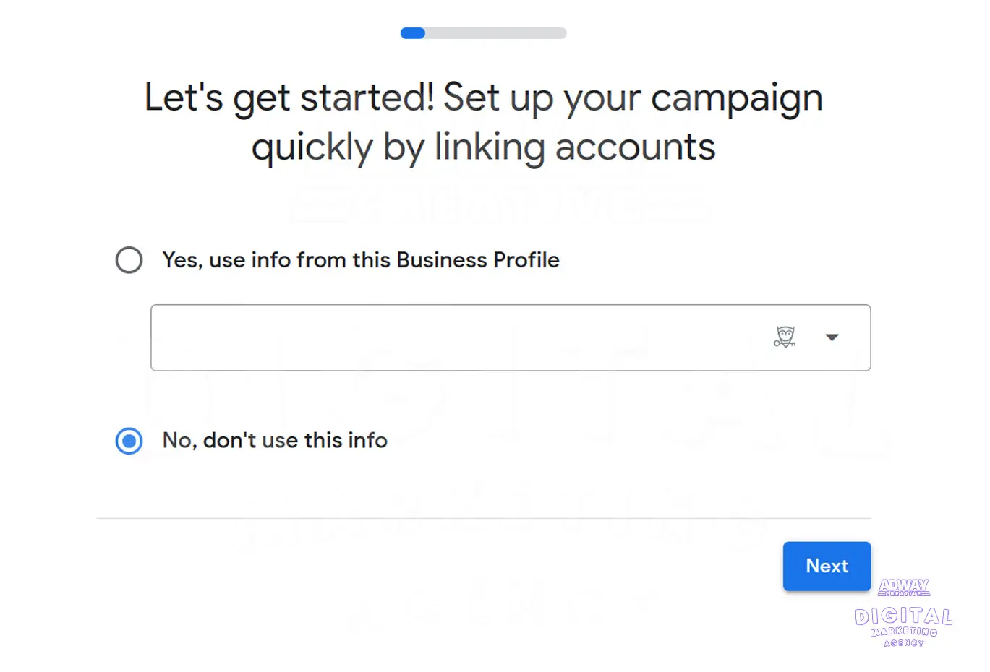Click the Adway Creative watermark logo
This screenshot has width=990, height=672.
(903, 588)
